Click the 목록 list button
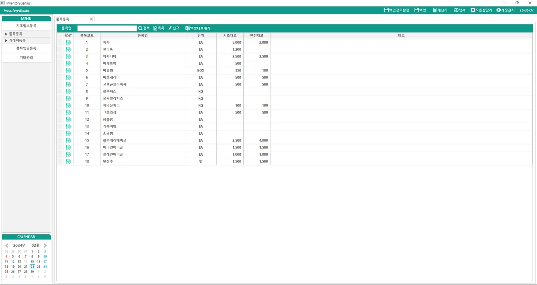Screen dimensions: 537x285 [159, 28]
